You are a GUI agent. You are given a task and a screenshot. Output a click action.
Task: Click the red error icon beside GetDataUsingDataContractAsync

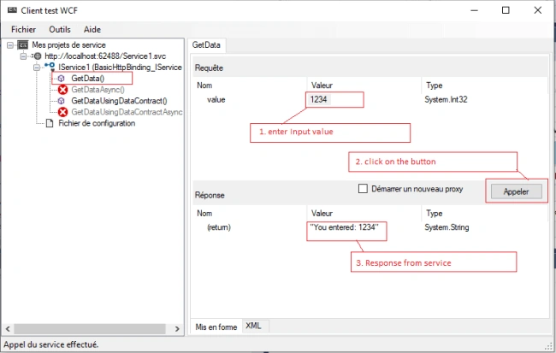[62, 112]
